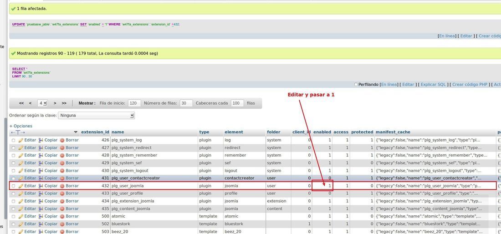Expand the + Opciones section
Screen dimensions: 501x234
pos(21,126)
